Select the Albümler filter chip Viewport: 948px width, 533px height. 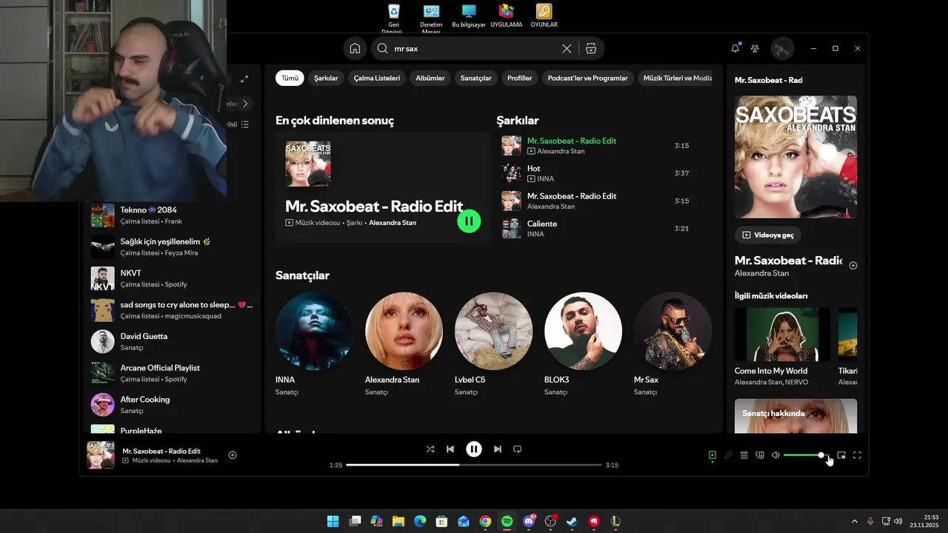430,78
